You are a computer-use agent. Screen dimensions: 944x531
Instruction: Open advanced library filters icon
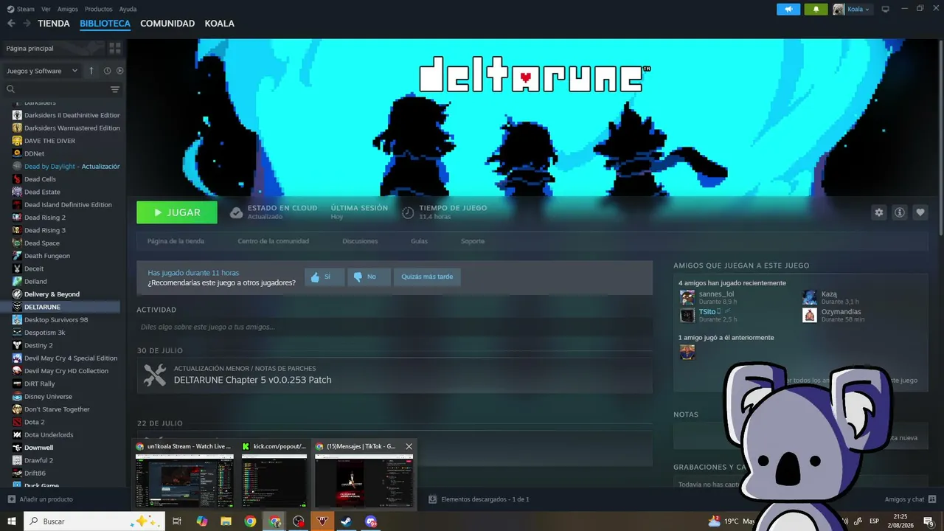(x=115, y=89)
